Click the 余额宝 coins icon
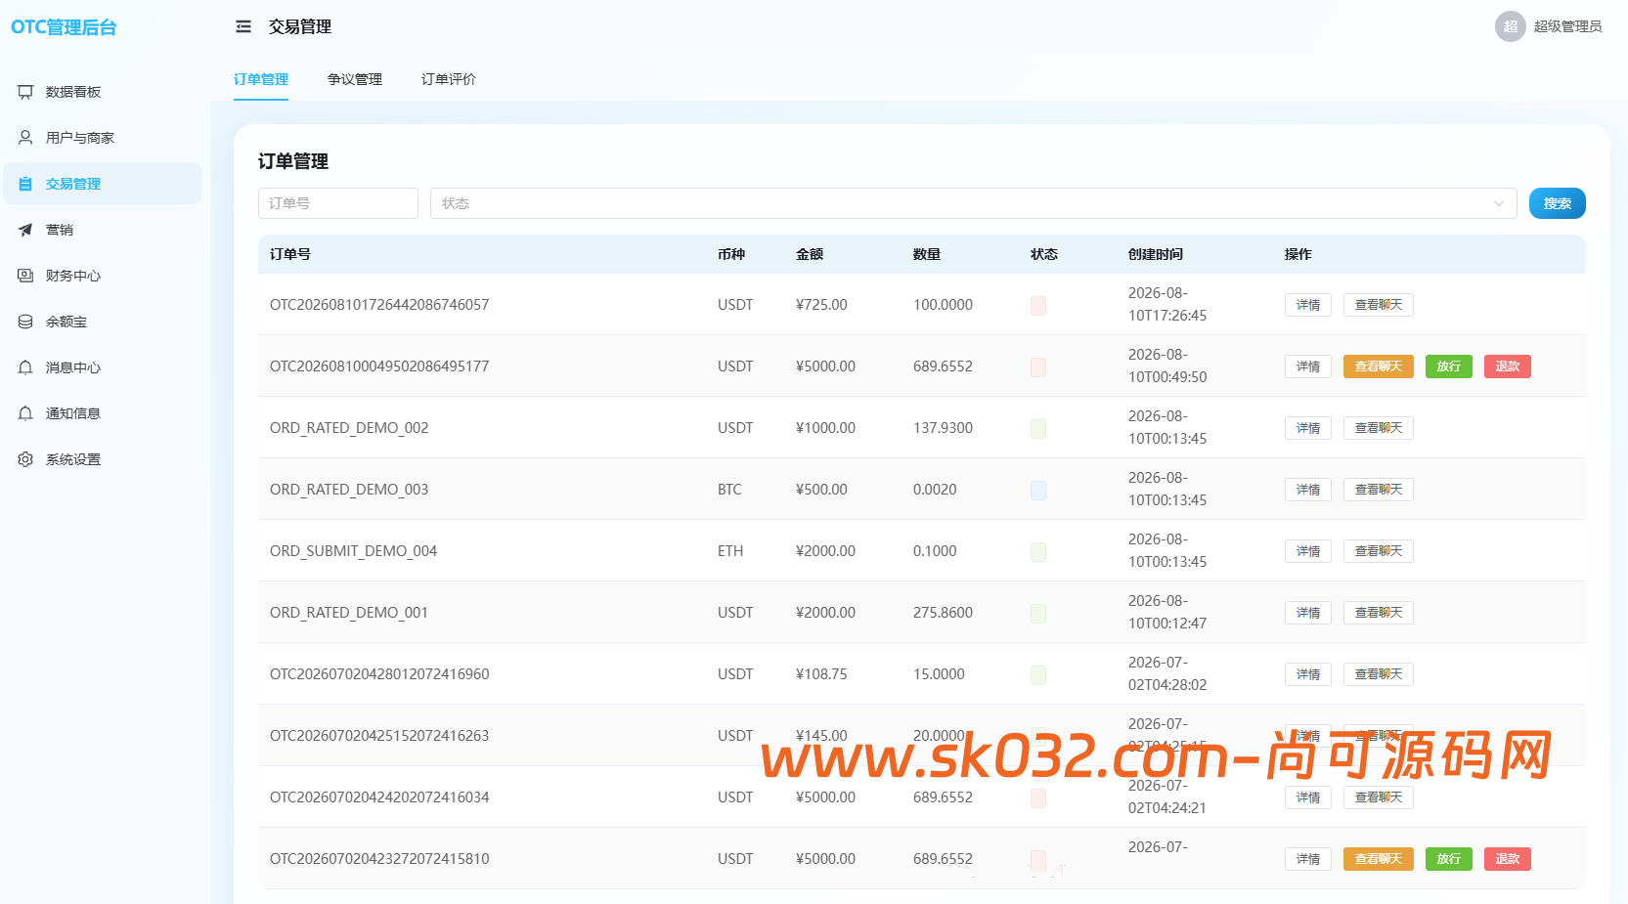1628x904 pixels. [x=25, y=322]
